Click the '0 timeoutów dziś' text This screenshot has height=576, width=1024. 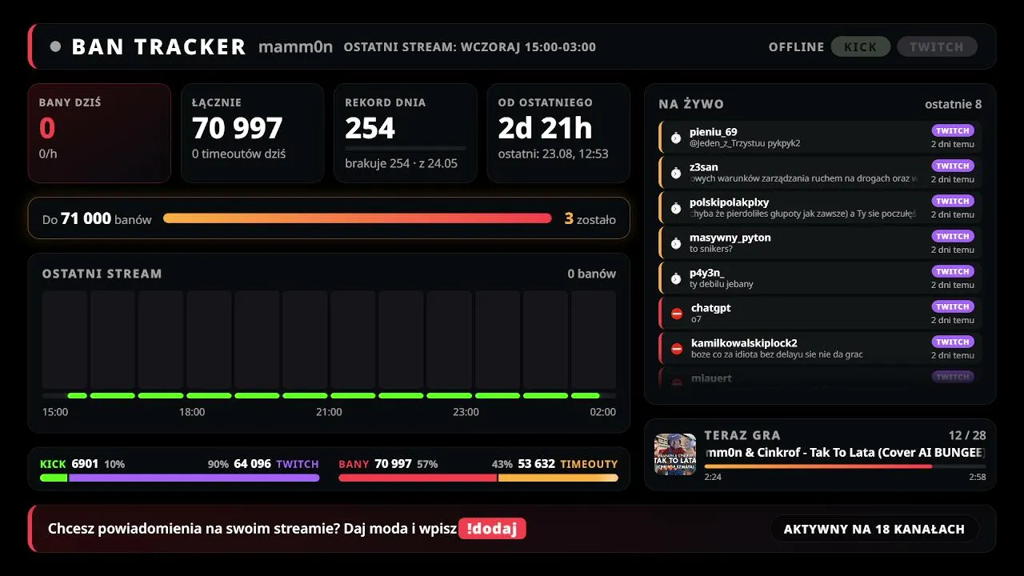[238, 154]
